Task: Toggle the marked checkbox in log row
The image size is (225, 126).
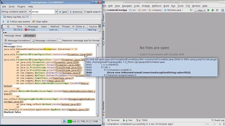Action: pos(72,30)
